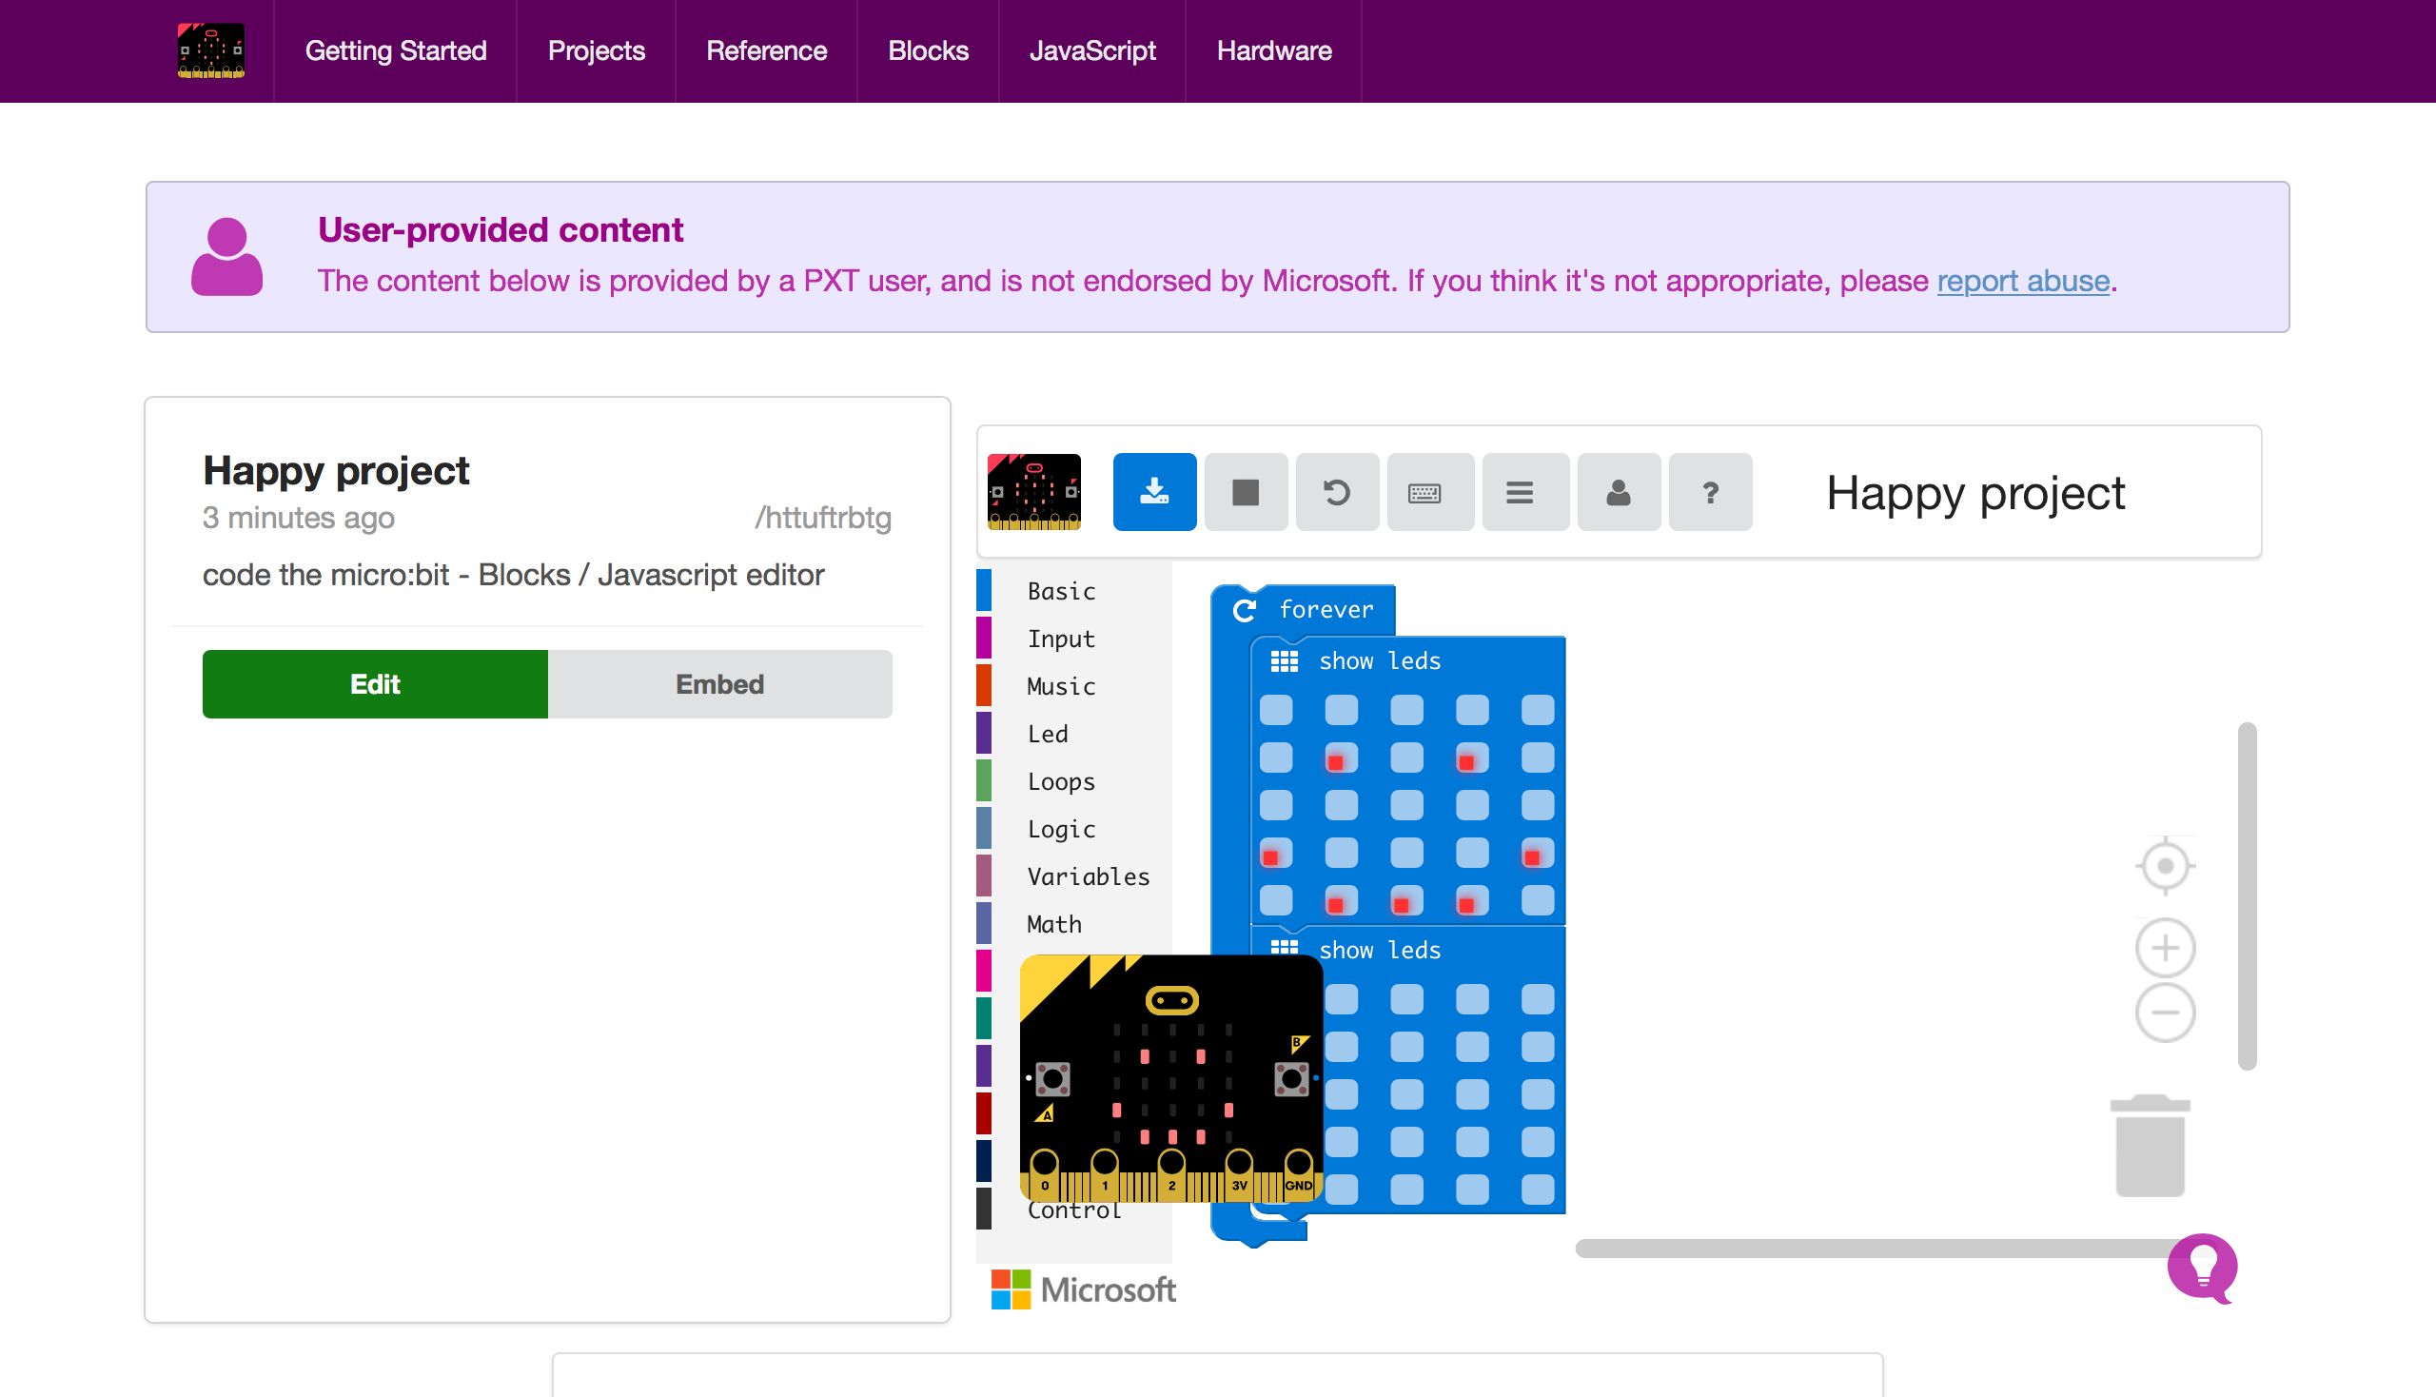Open the question mark help icon
Screen dimensions: 2436x1397
point(1710,492)
